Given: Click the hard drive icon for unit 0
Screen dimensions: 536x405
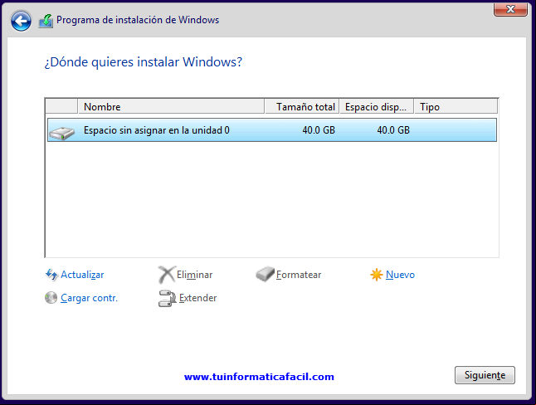Looking at the screenshot, I should pos(61,133).
